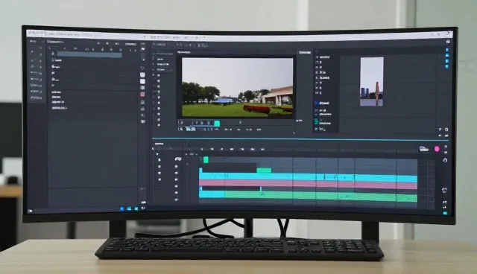Image resolution: width=477 pixels, height=274 pixels.
Task: Open the portrait thumbnail of the person by the water
Action: pos(372,82)
